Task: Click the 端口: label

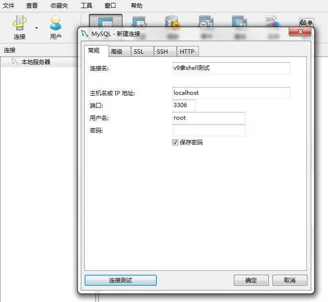Action: (x=96, y=106)
